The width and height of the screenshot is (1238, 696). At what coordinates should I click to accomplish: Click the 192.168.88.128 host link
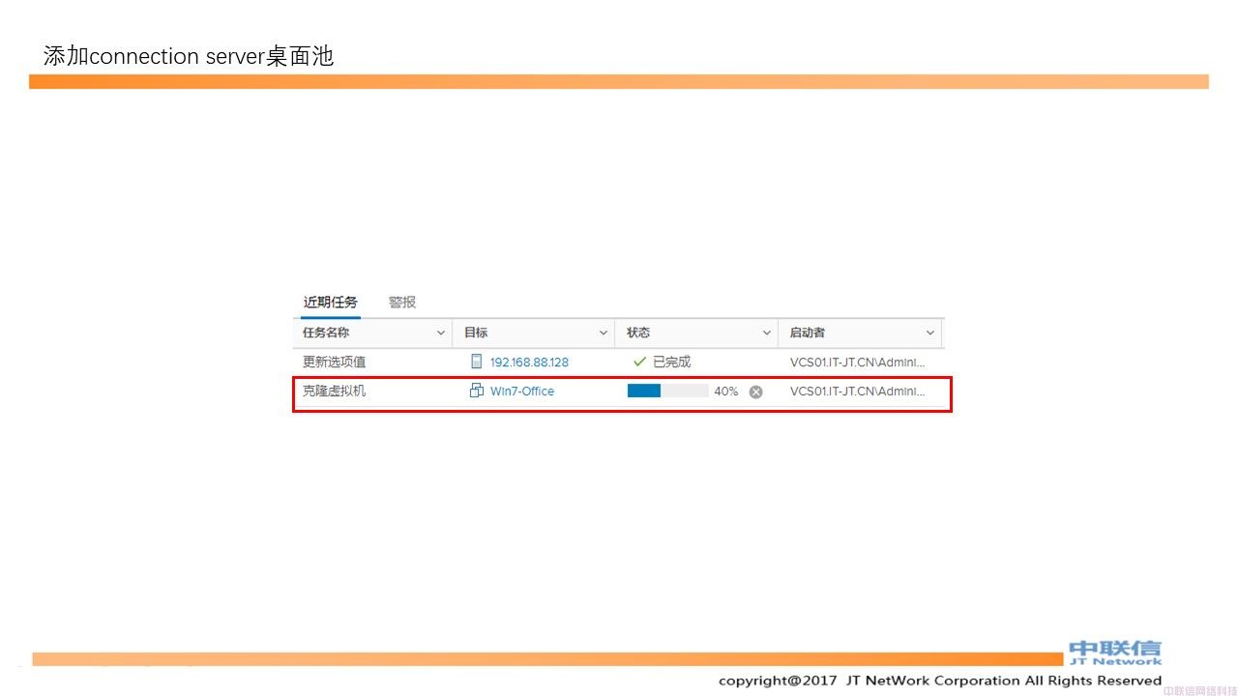tap(529, 362)
